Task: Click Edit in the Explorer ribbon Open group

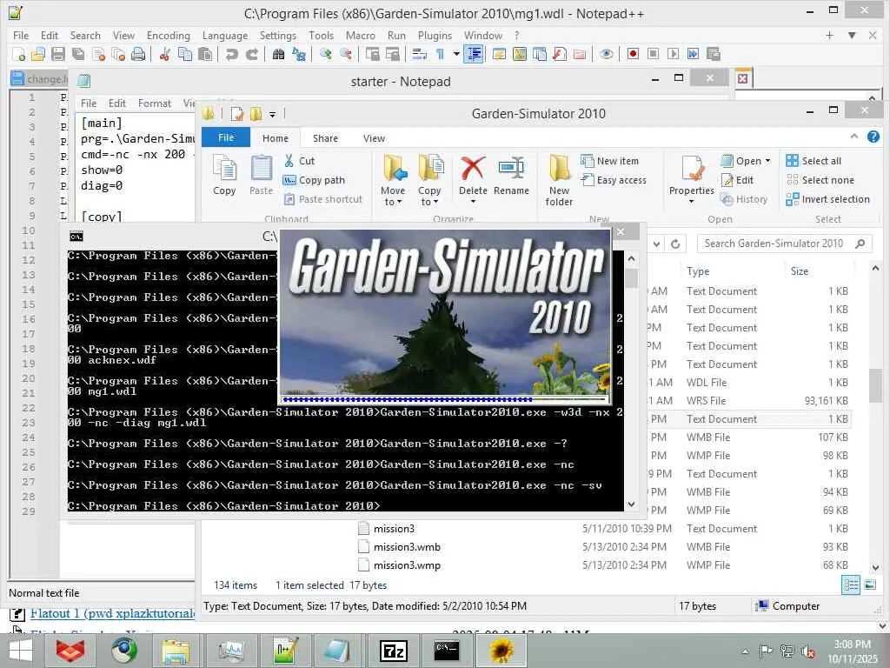Action: click(737, 180)
